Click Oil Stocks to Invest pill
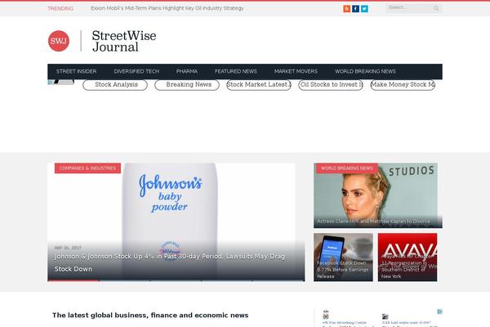 [x=331, y=85]
